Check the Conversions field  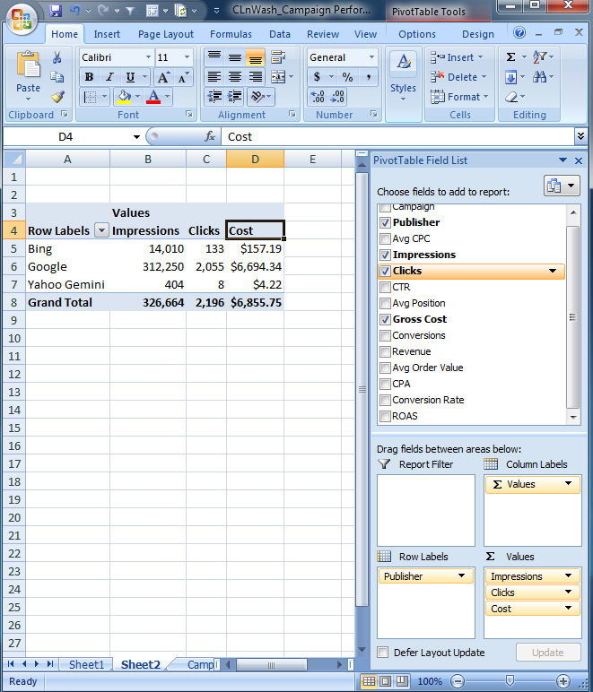click(x=385, y=335)
